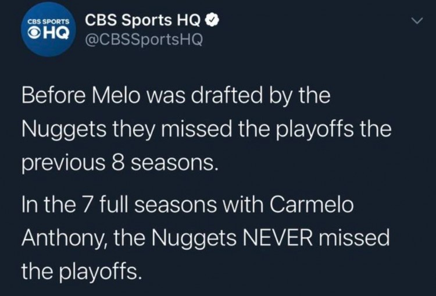Click the final line "the playoffs."
The width and height of the screenshot is (436, 296).
pyautogui.click(x=81, y=270)
